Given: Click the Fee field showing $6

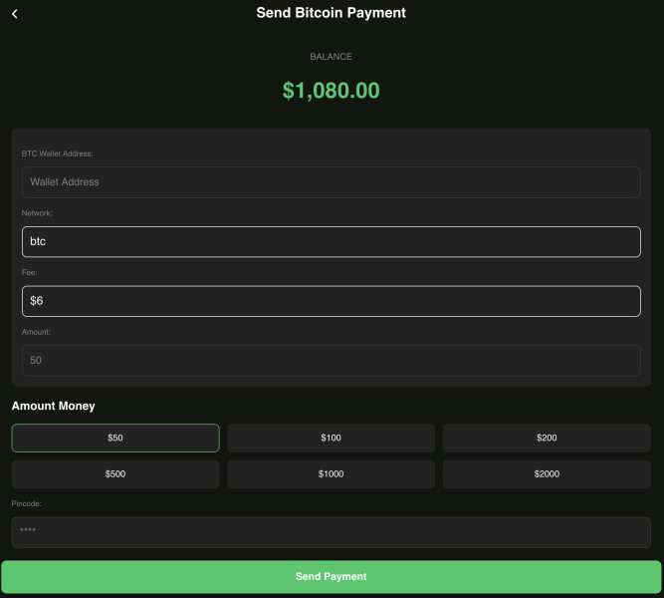Looking at the screenshot, I should [331, 301].
